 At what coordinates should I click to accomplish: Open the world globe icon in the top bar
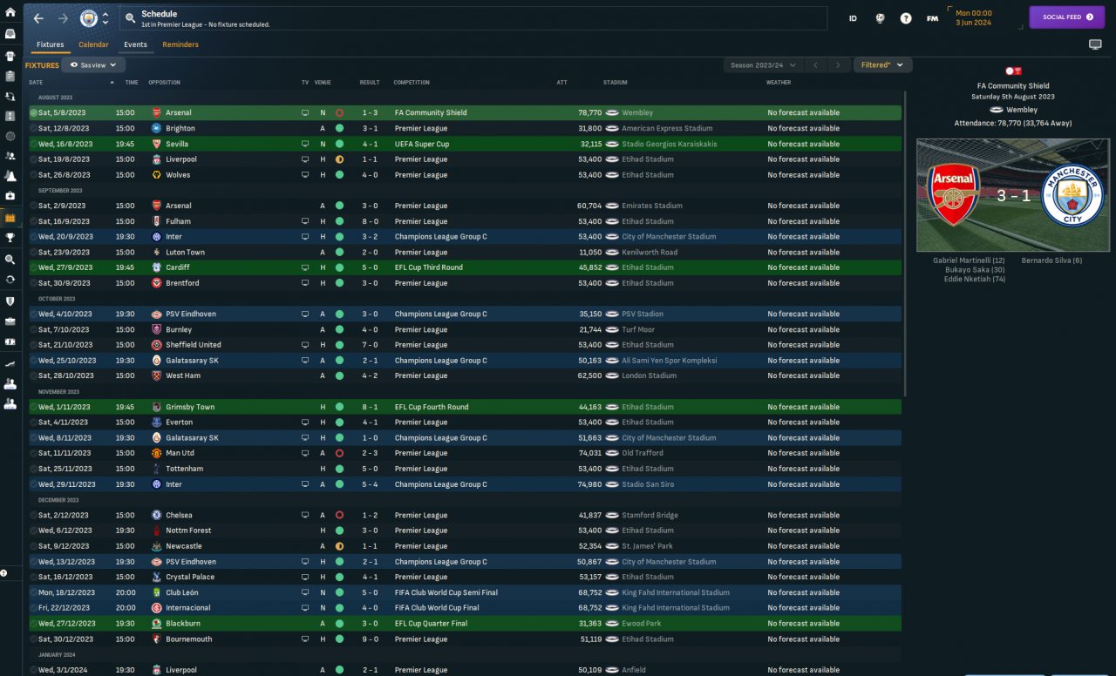880,18
